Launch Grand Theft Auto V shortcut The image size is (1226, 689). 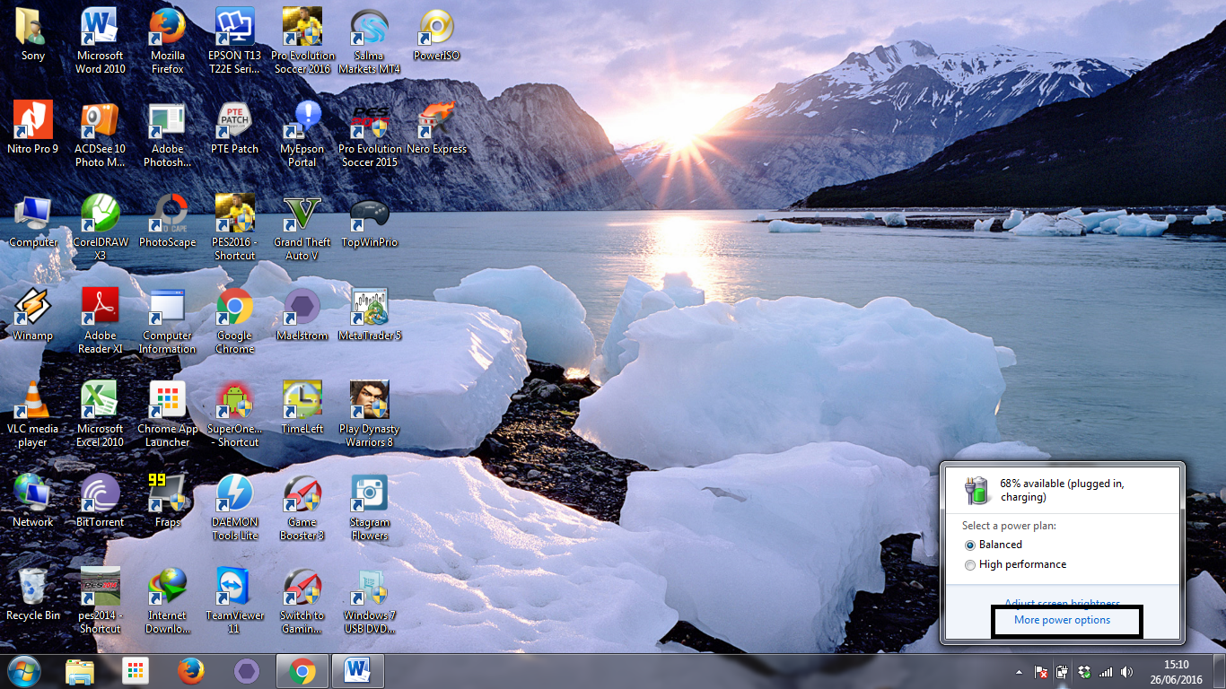pos(302,228)
